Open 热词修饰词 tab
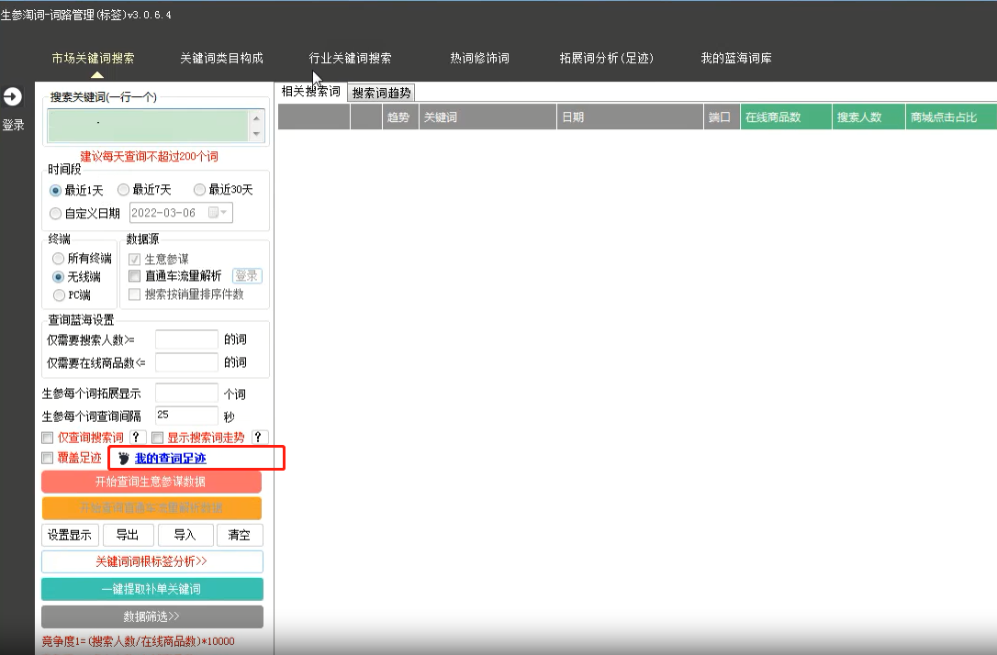 click(x=479, y=59)
